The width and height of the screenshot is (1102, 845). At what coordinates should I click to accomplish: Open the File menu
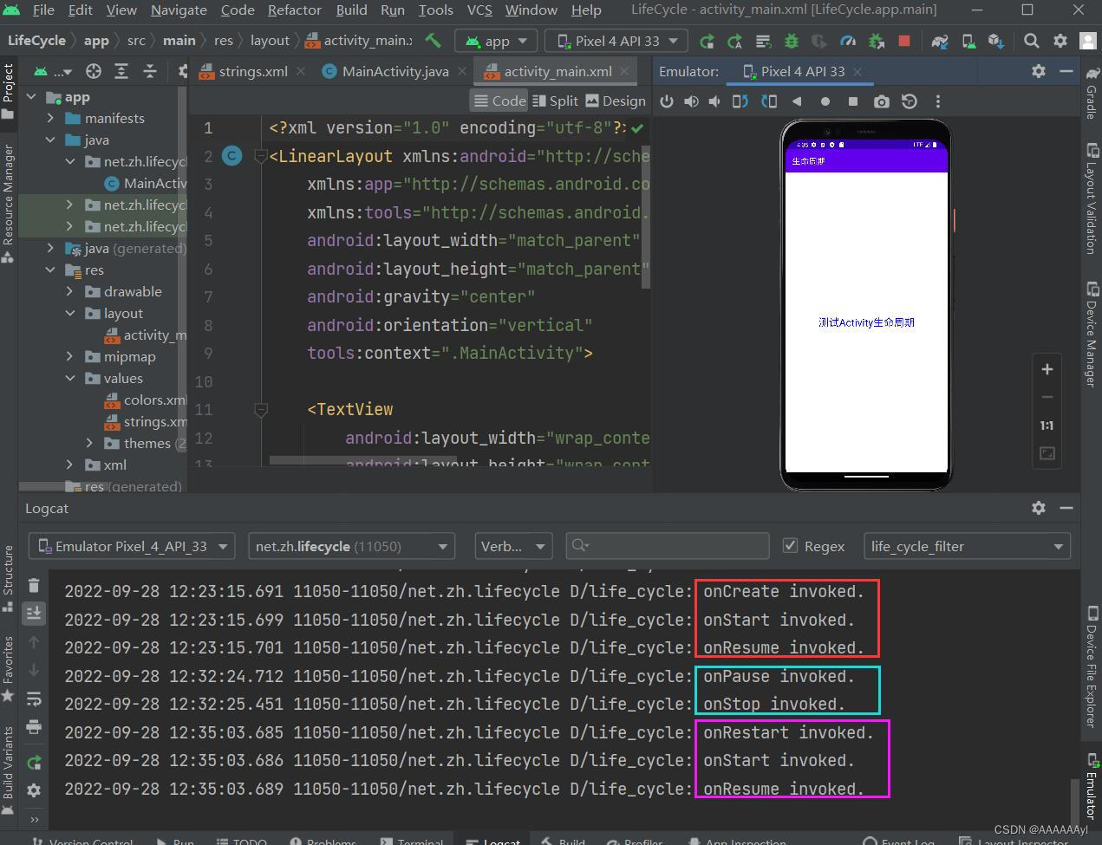(x=43, y=10)
